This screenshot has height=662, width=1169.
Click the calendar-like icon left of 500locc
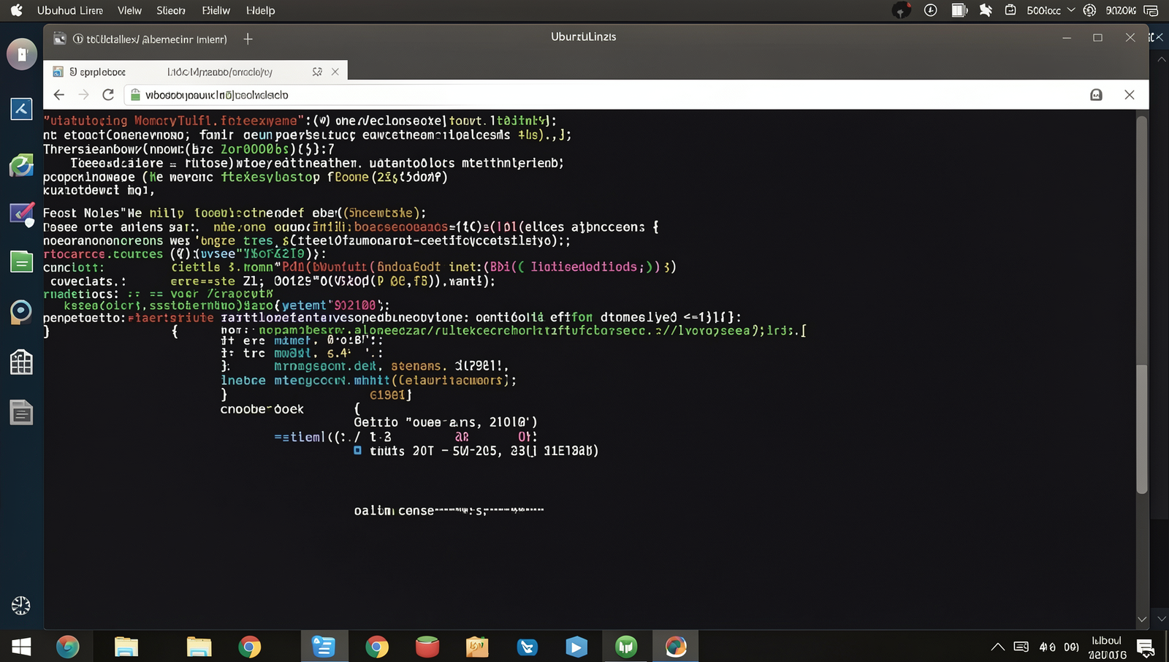point(1010,10)
